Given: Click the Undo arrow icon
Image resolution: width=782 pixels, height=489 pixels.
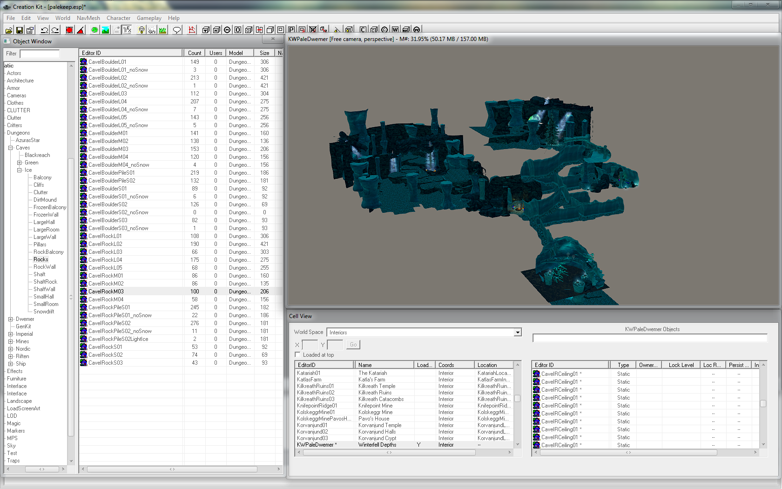Looking at the screenshot, I should coord(45,30).
